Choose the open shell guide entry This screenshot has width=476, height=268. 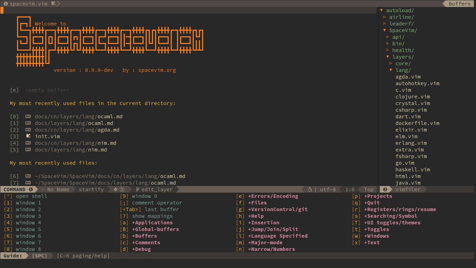(x=31, y=196)
